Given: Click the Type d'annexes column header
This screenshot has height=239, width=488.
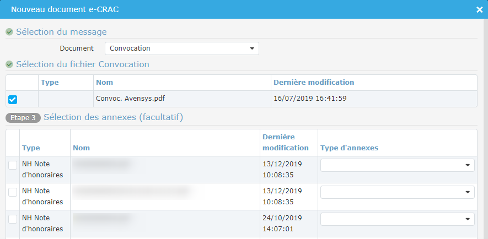Looking at the screenshot, I should [x=349, y=148].
